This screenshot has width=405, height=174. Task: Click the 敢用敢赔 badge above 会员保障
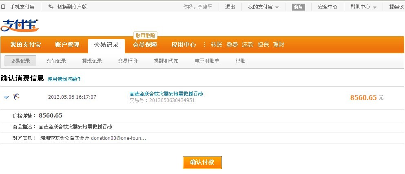[145, 36]
